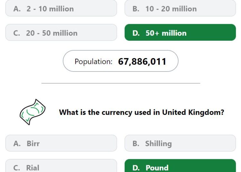Click the letter 'A.' beside Birr
This screenshot has width=241, height=172.
(x=17, y=144)
